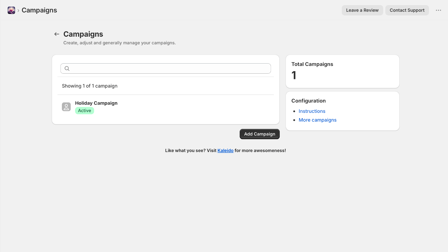448x252 pixels.
Task: Open the Instructions link
Action: [x=312, y=111]
